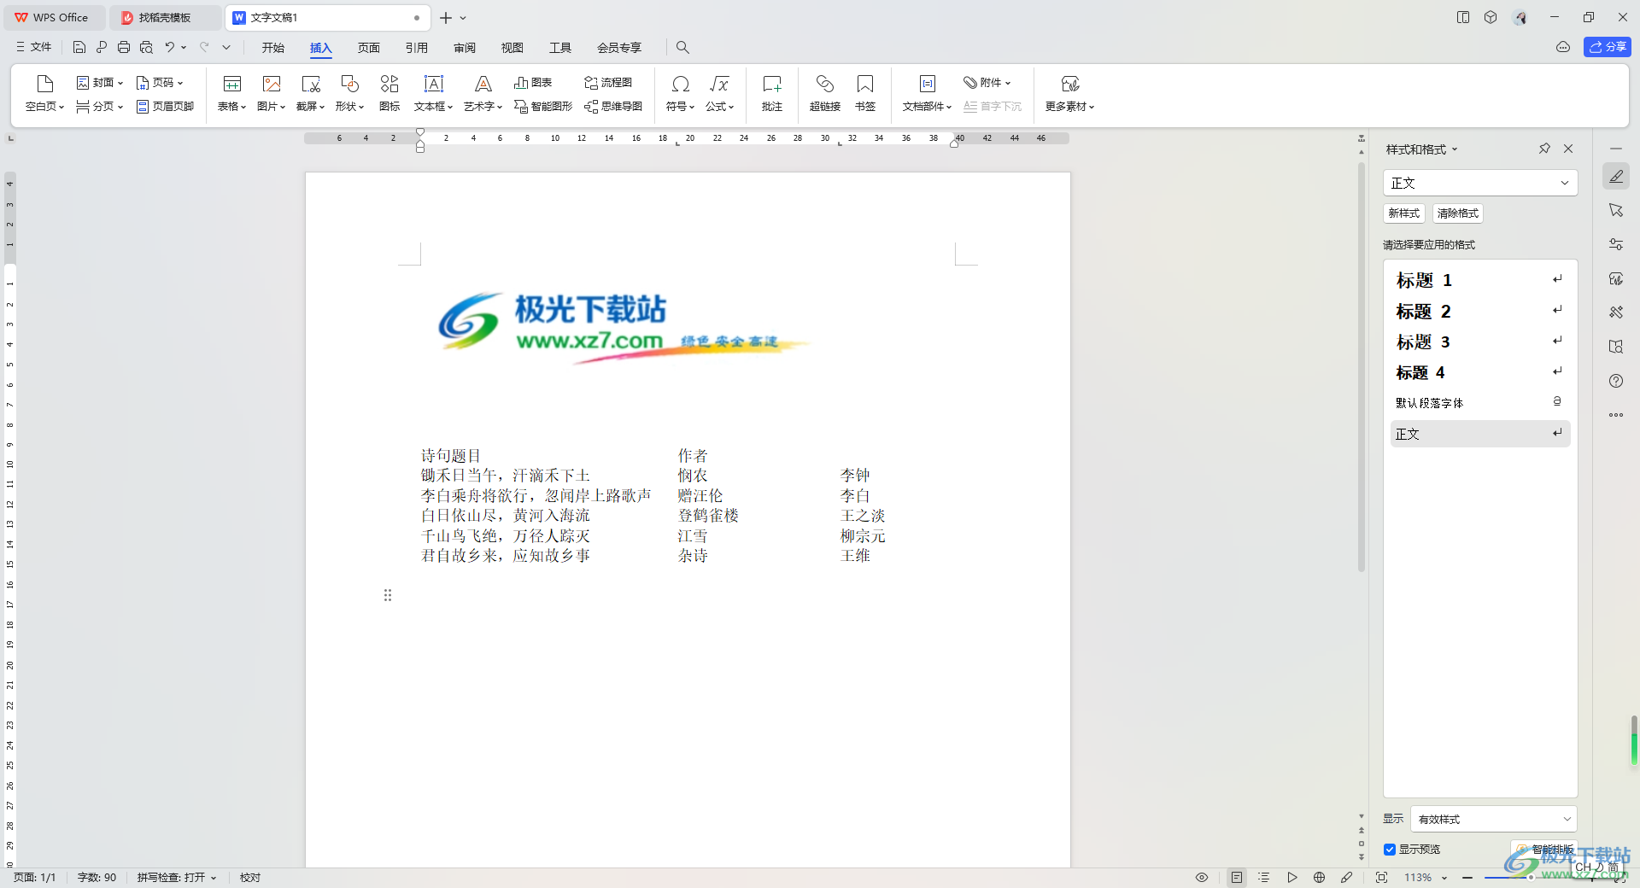Switch to outline view button
The width and height of the screenshot is (1640, 888).
coord(1264,878)
